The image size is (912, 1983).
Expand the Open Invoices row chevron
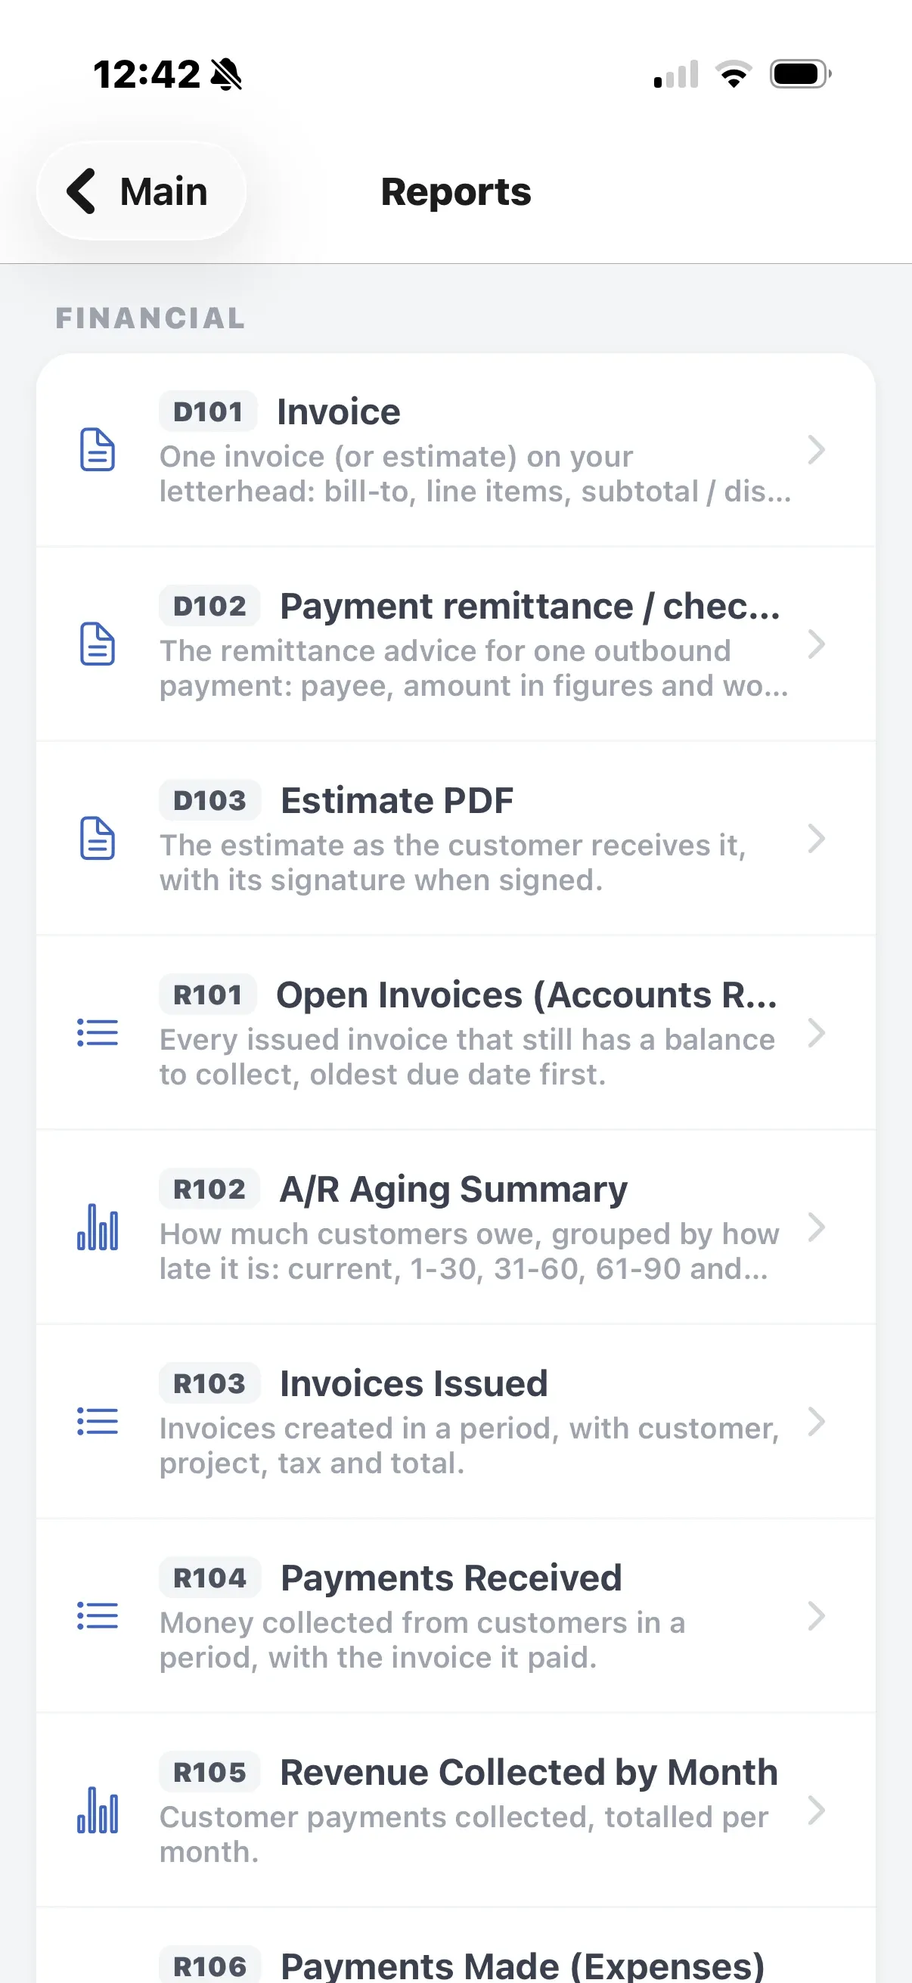click(x=817, y=1032)
